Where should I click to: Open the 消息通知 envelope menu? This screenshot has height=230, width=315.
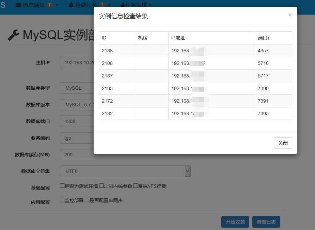pyautogui.click(x=37, y=5)
